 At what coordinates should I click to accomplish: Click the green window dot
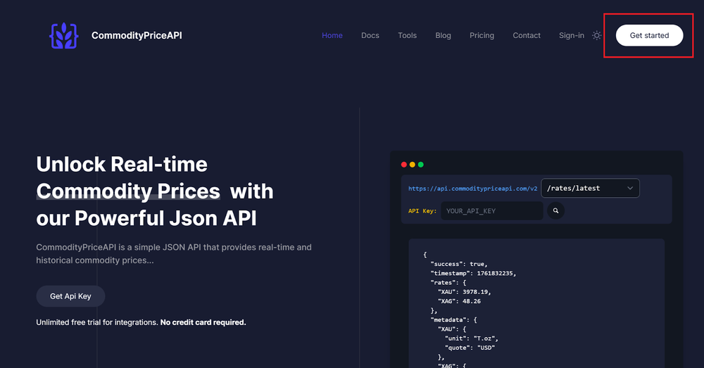pyautogui.click(x=421, y=165)
